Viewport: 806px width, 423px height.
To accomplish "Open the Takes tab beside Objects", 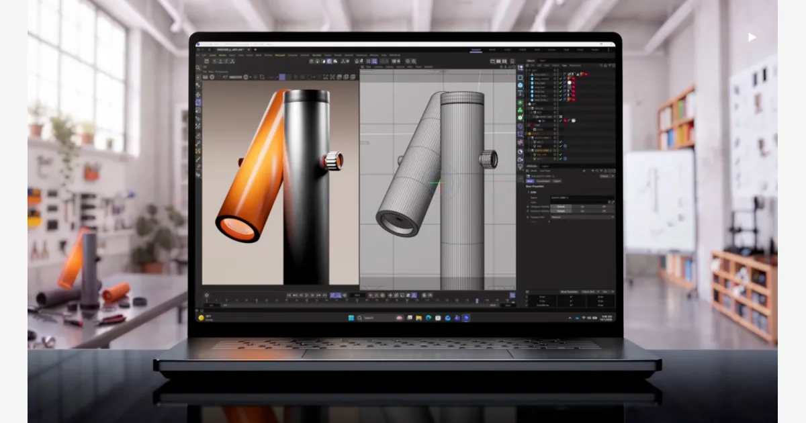I will pos(543,60).
